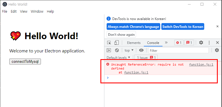The image size is (222, 107).
Task: Click the connectToMysql button
Action: tap(25, 62)
